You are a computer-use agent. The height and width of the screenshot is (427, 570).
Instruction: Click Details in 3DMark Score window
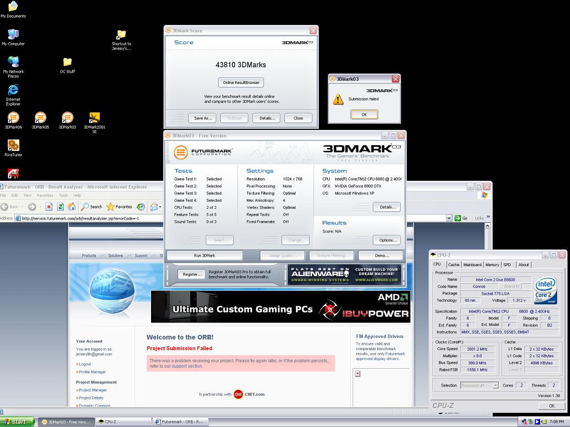click(x=267, y=118)
